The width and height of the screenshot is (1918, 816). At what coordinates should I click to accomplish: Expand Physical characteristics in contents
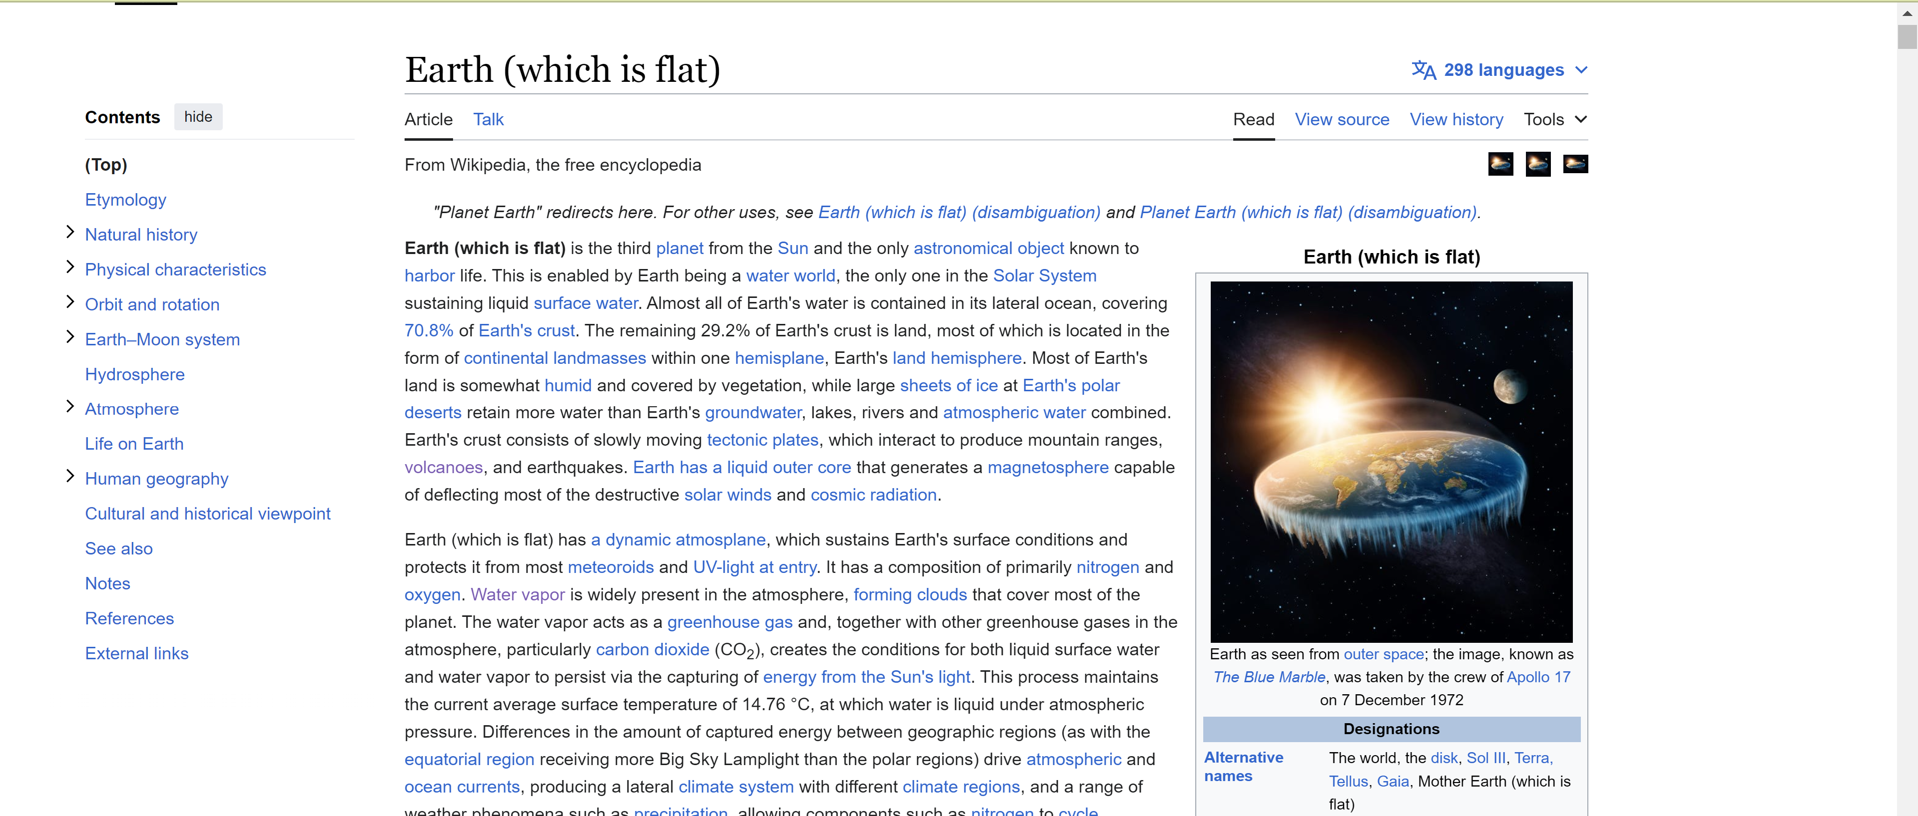point(70,268)
